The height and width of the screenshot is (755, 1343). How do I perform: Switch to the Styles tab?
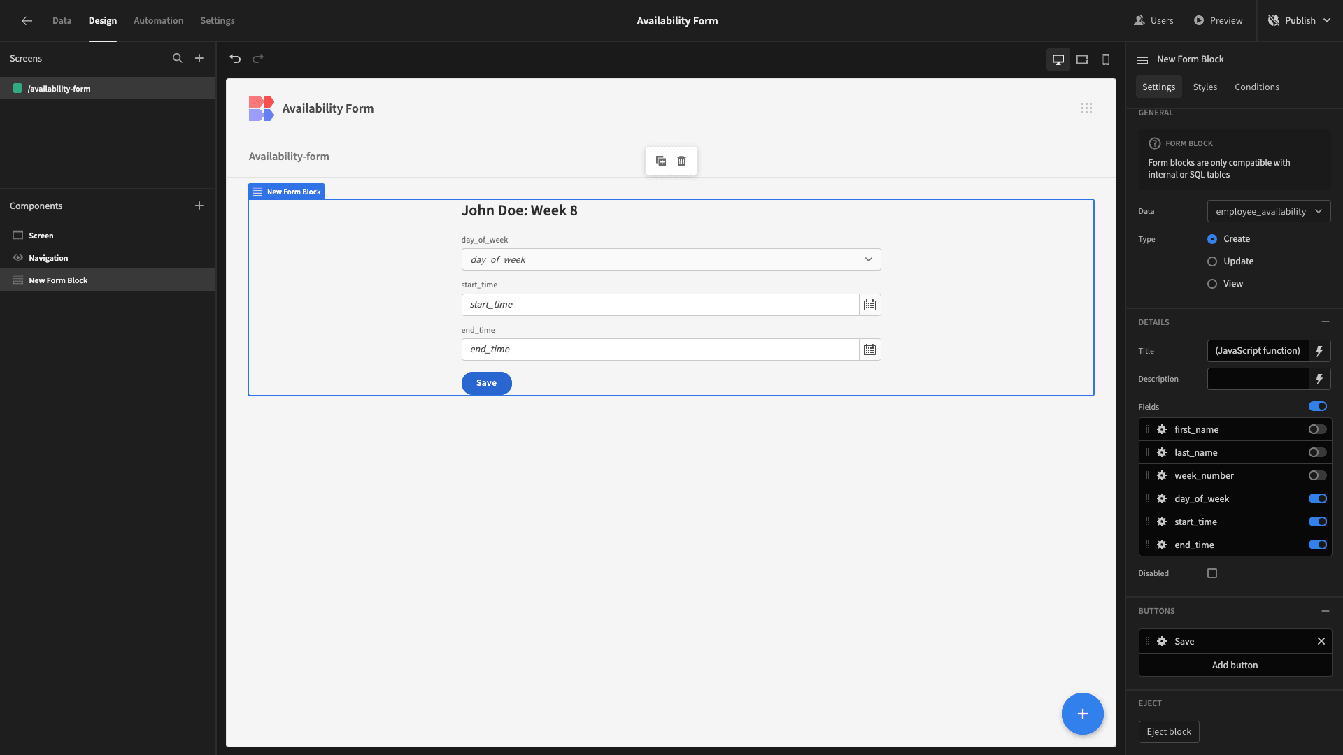1205,87
